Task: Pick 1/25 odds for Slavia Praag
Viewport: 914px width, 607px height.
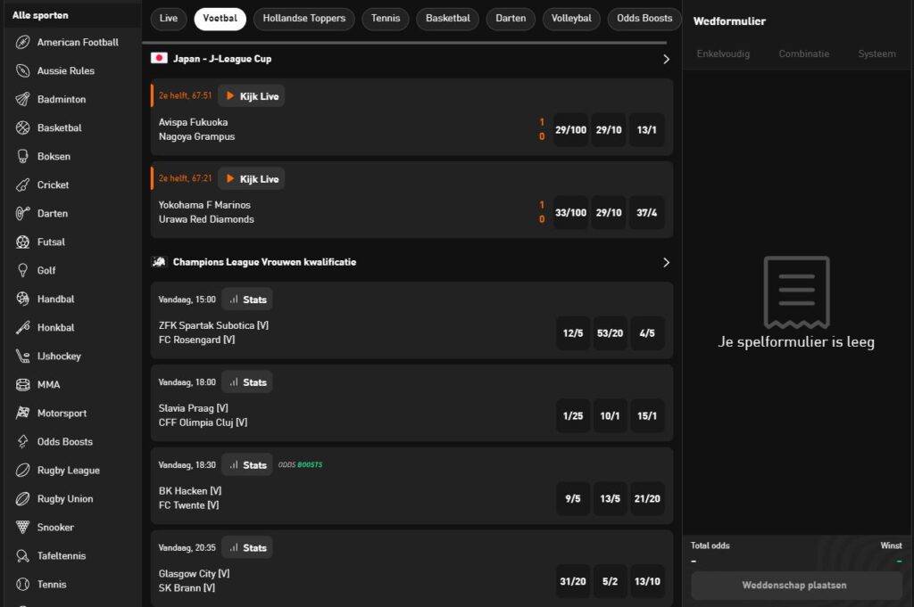Action: coord(573,415)
